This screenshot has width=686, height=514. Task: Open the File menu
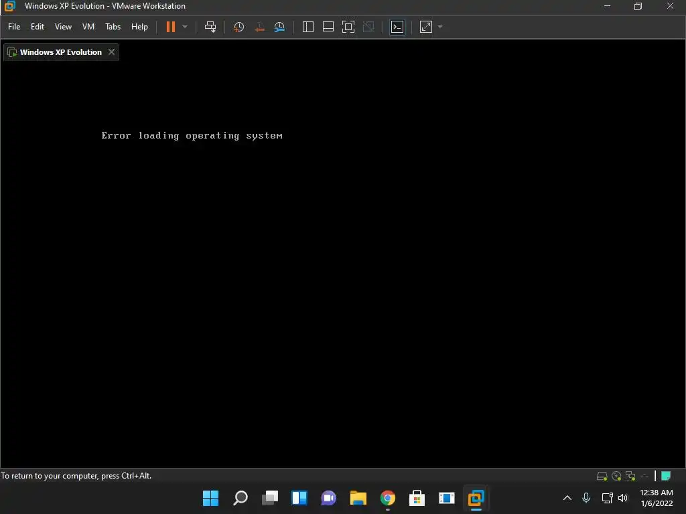pyautogui.click(x=14, y=27)
